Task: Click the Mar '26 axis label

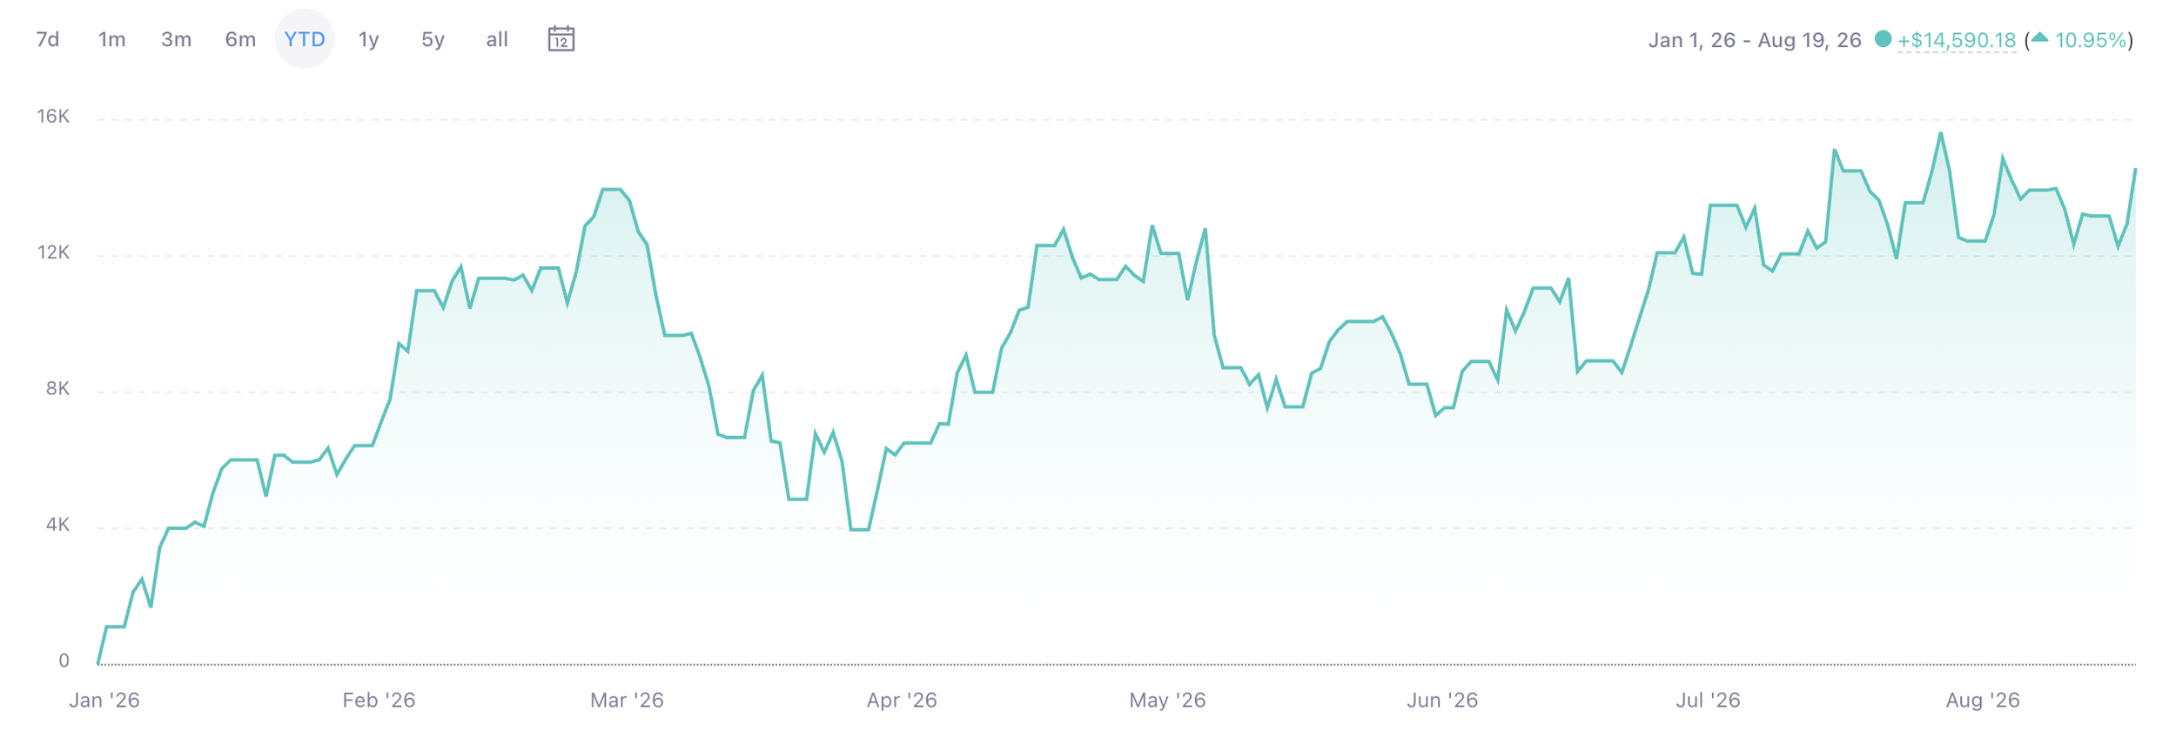Action: [x=627, y=700]
